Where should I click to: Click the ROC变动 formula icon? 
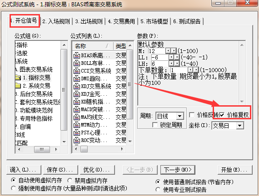tap(77, 140)
